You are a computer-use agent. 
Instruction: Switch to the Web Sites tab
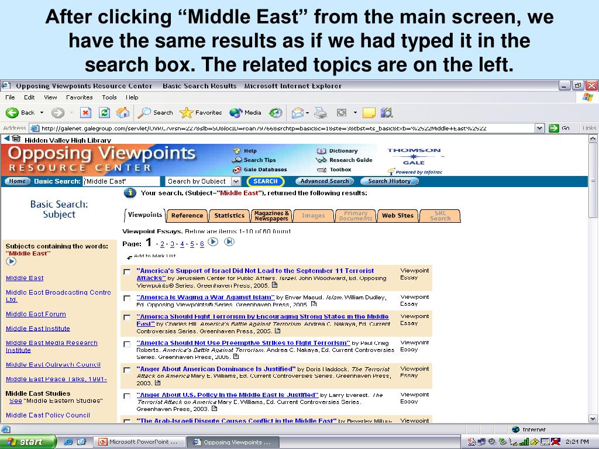coord(398,216)
